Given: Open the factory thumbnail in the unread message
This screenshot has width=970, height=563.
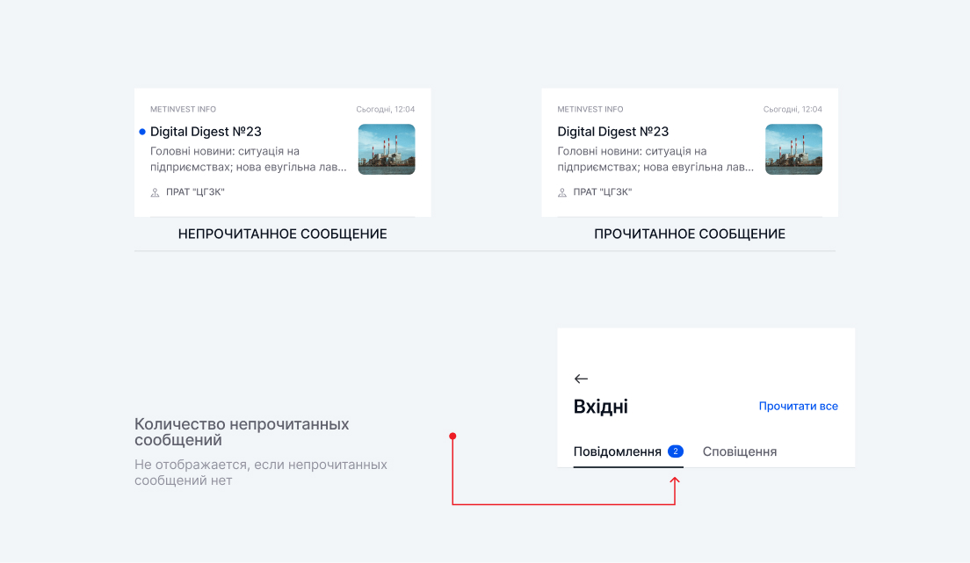Looking at the screenshot, I should (387, 149).
